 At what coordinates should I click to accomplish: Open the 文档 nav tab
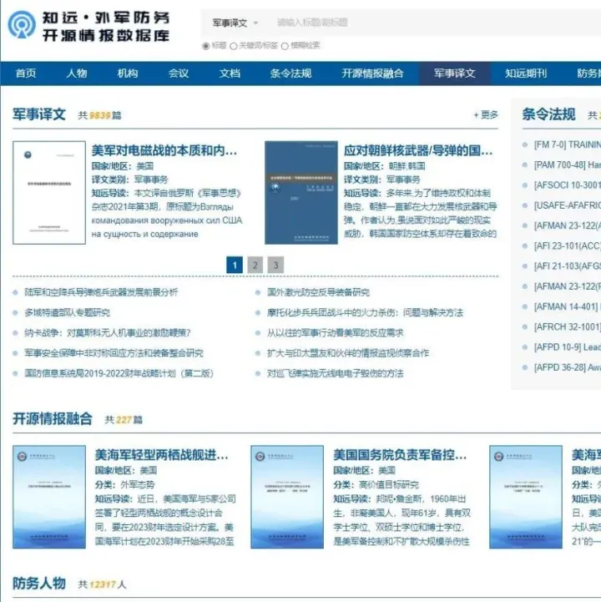(x=230, y=73)
